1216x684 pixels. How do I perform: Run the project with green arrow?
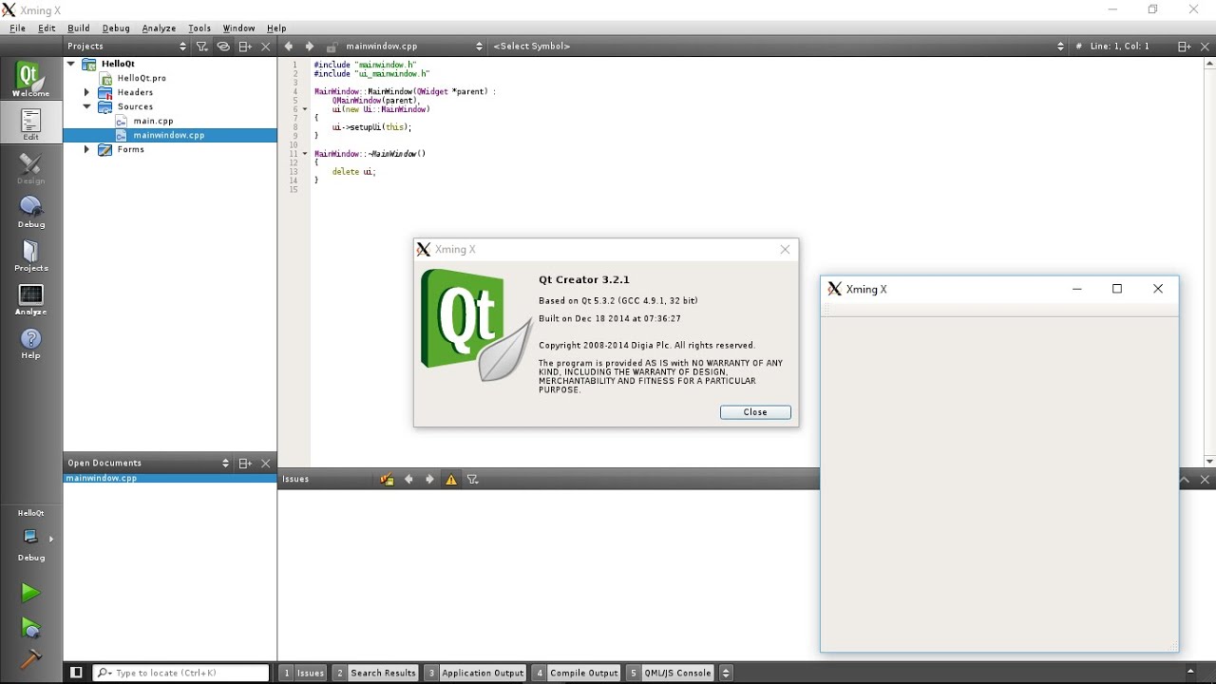coord(30,593)
